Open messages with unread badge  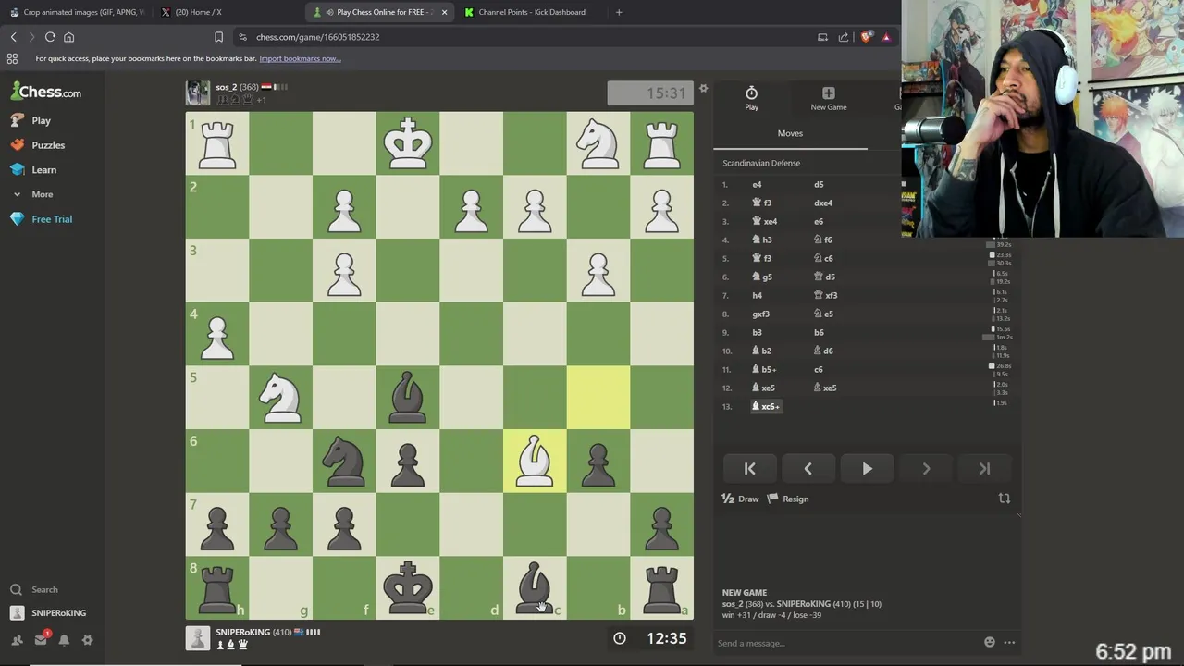41,639
